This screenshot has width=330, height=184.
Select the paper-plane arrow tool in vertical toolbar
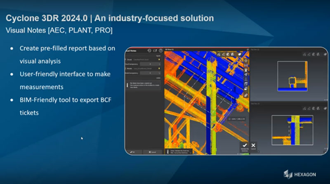246,75
